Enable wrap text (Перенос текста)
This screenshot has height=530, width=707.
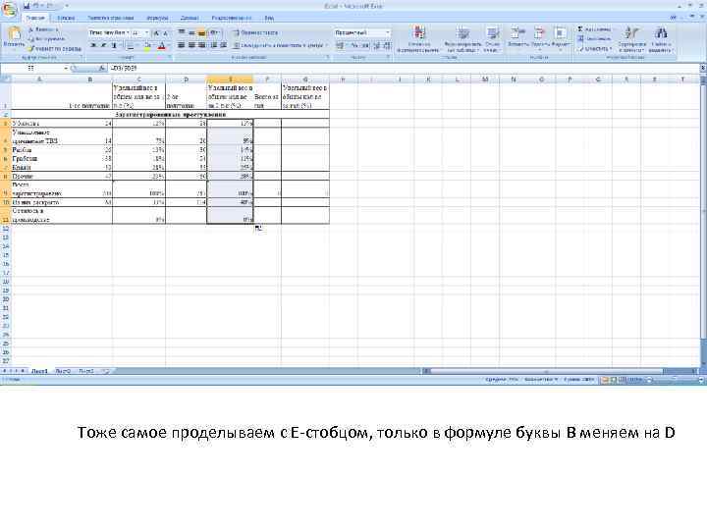pos(255,33)
